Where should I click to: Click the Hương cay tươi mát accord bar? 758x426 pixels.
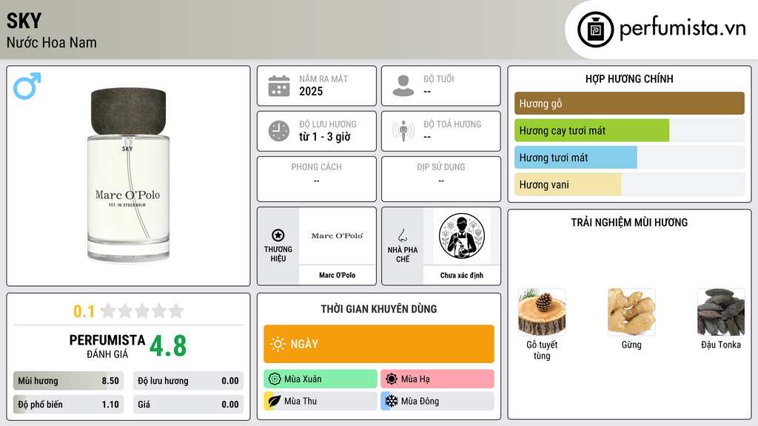pos(629,130)
